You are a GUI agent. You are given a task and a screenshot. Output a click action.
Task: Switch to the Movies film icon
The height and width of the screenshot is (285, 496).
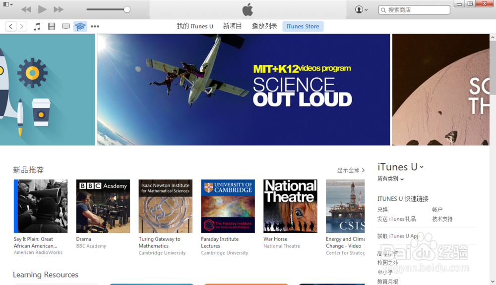coord(52,27)
